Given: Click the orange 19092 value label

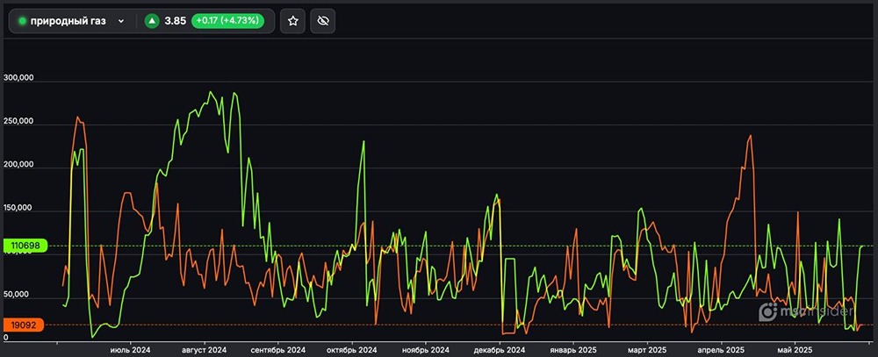Looking at the screenshot, I should pos(22,325).
